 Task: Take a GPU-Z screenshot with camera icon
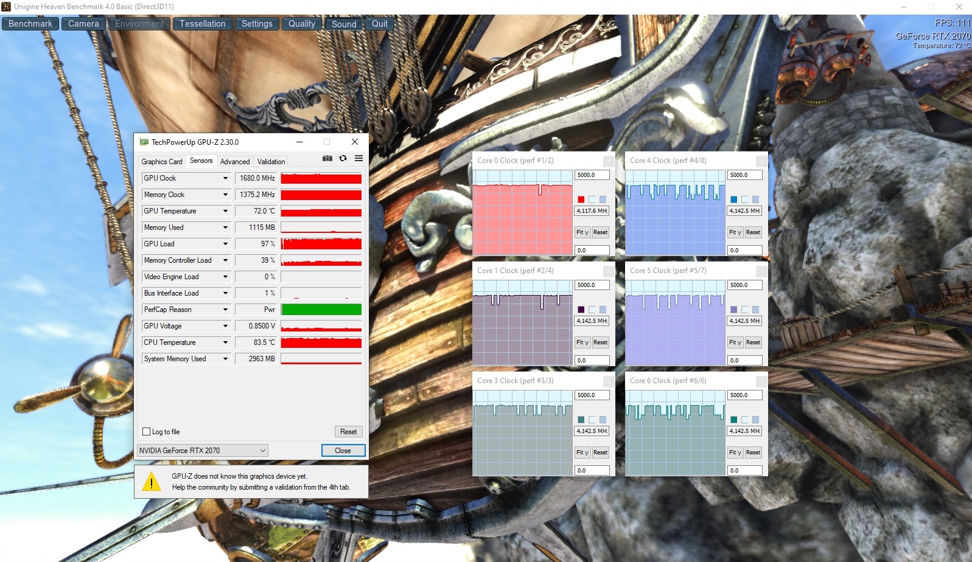pyautogui.click(x=327, y=158)
